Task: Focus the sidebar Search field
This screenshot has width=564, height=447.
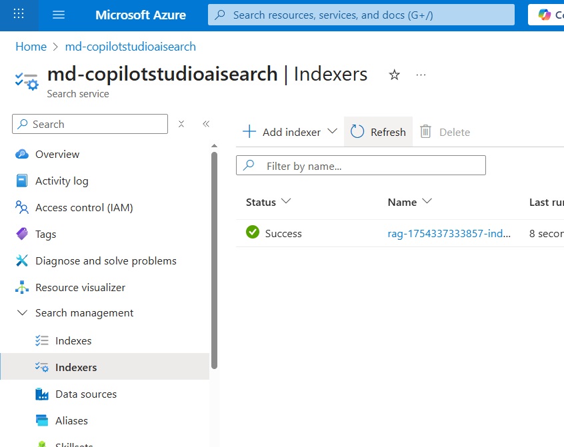Action: [90, 124]
